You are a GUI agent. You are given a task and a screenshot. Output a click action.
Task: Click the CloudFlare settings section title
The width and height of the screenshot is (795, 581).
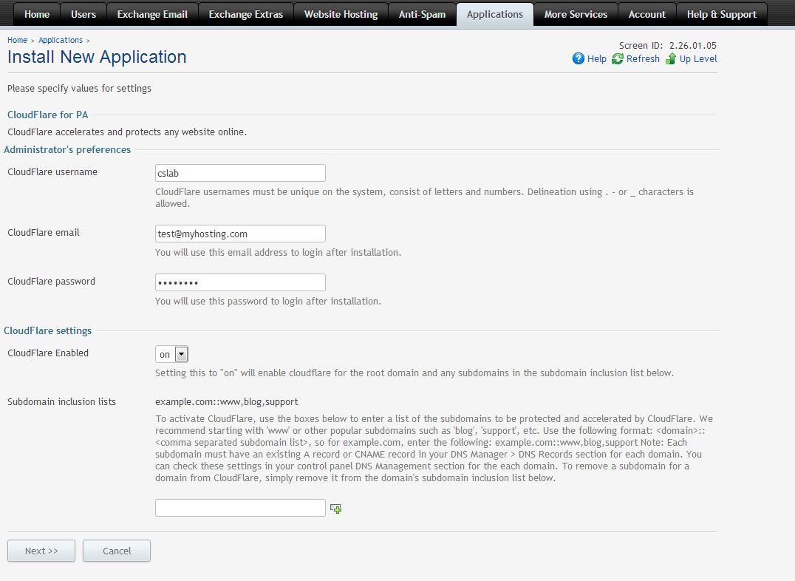tap(48, 331)
